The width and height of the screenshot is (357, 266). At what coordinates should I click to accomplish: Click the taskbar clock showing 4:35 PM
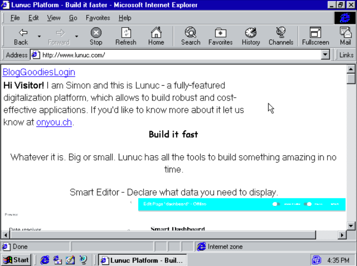click(x=338, y=260)
